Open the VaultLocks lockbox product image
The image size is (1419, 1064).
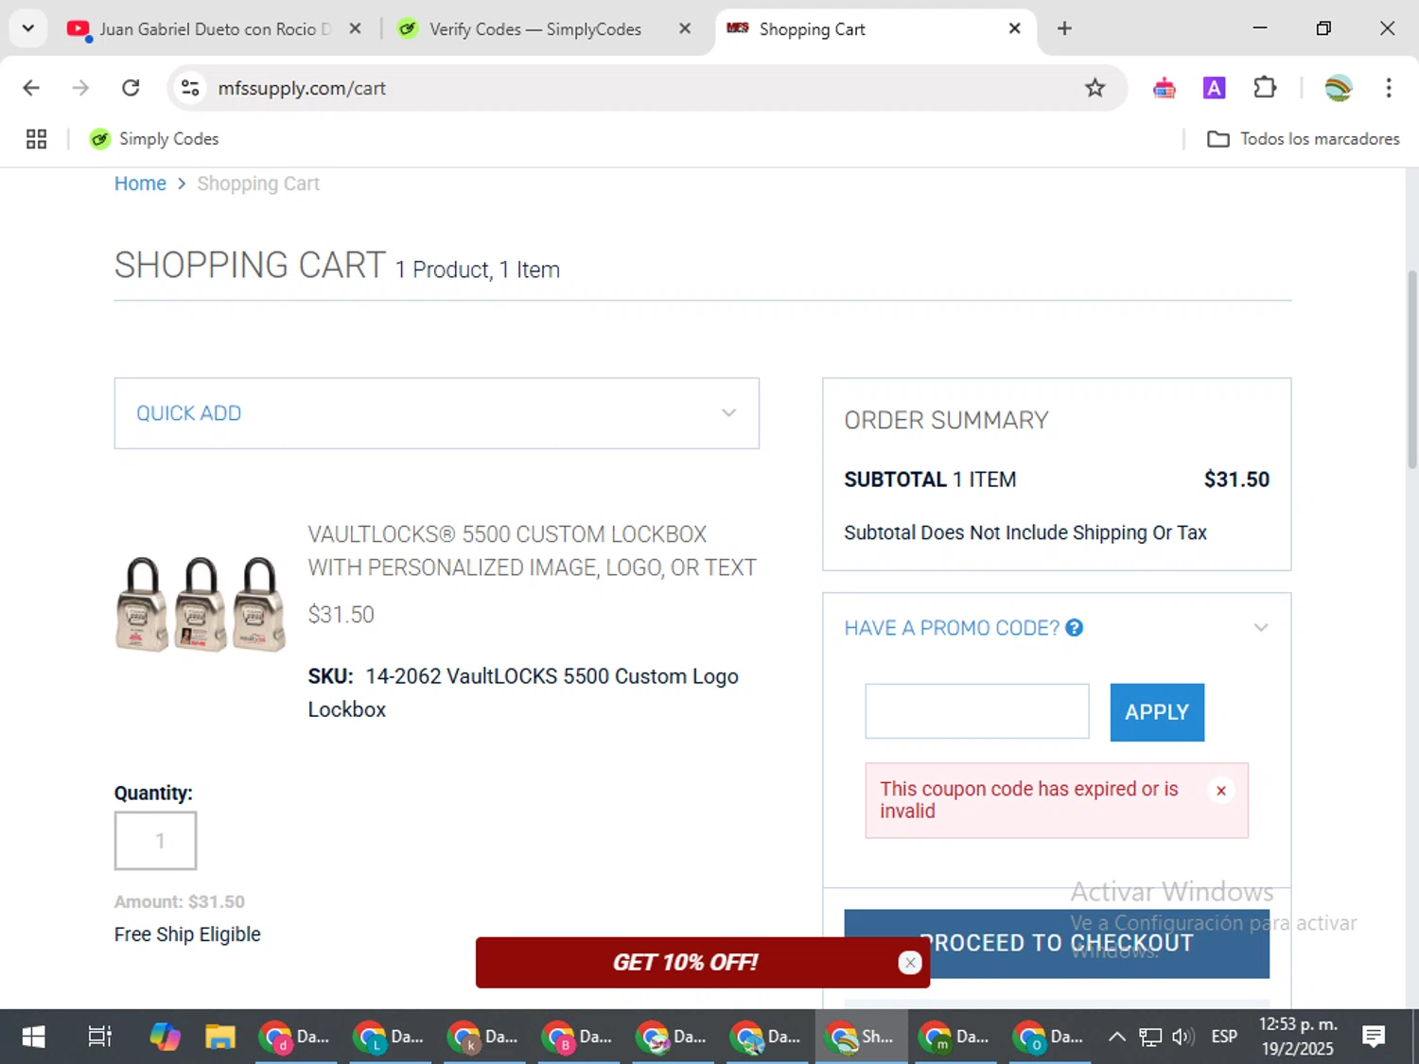200,604
